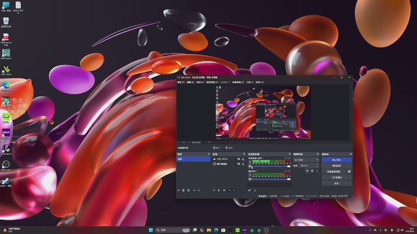Viewport: 417px width, 234px height.
Task: Move source down with Sources down arrow
Action: click(x=234, y=190)
